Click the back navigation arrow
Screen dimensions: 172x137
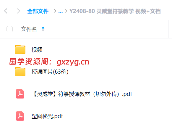point(6,11)
